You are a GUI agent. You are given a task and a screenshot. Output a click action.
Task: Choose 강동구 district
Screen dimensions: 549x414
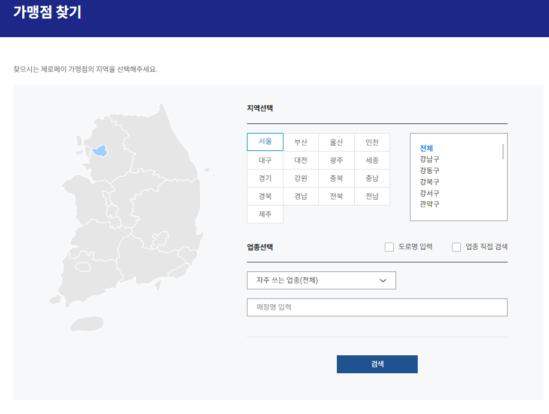tap(430, 170)
